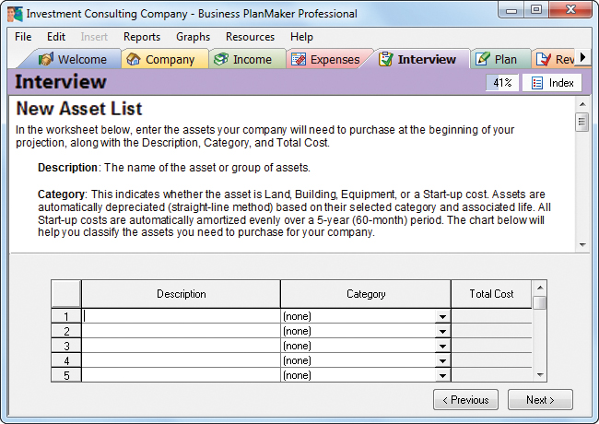Click Description cell in row 1
The image size is (599, 424).
point(181,316)
